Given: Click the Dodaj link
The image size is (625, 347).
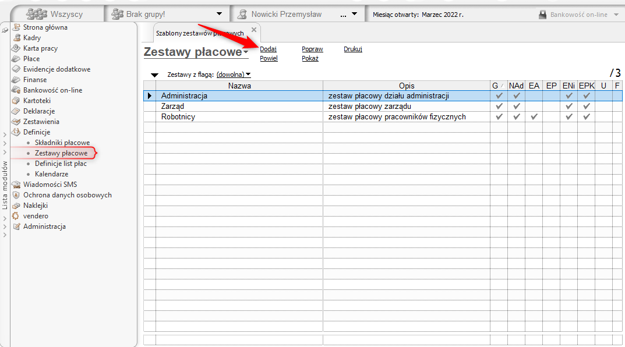Looking at the screenshot, I should pyautogui.click(x=268, y=49).
